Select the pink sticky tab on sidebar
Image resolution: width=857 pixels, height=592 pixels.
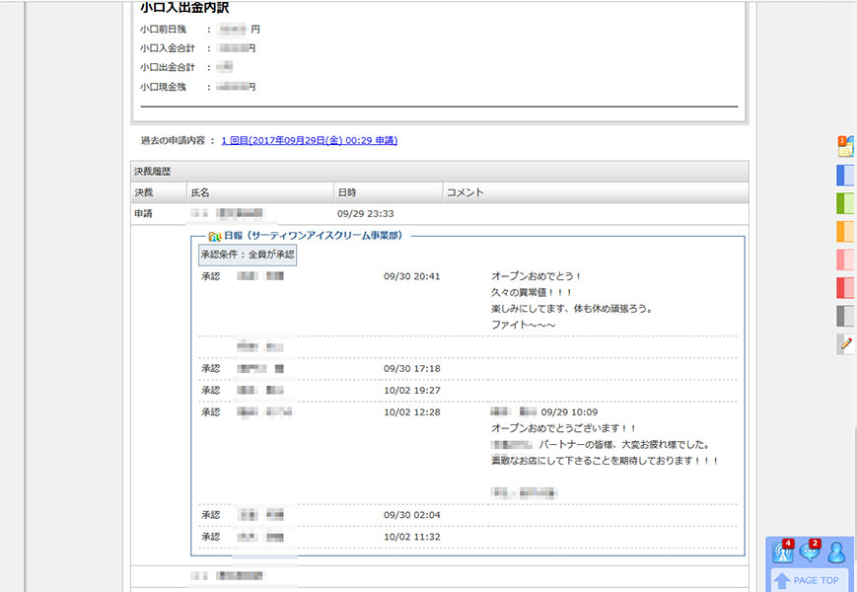click(x=845, y=259)
